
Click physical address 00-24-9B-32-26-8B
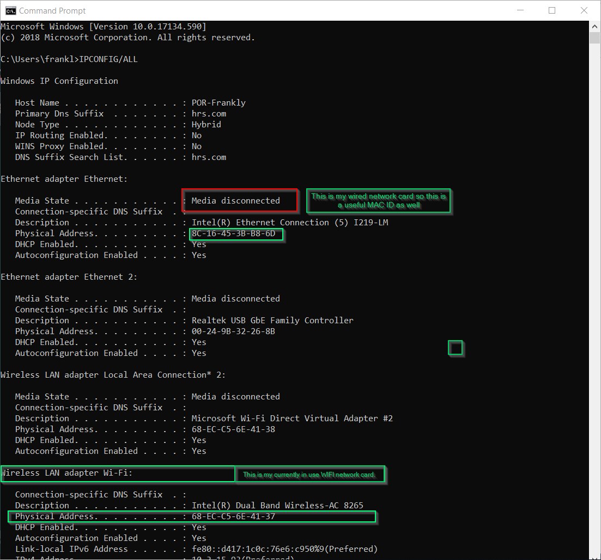[x=233, y=331]
